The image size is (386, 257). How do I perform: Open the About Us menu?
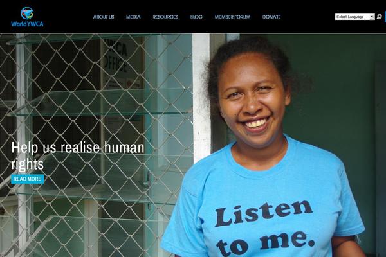click(104, 17)
